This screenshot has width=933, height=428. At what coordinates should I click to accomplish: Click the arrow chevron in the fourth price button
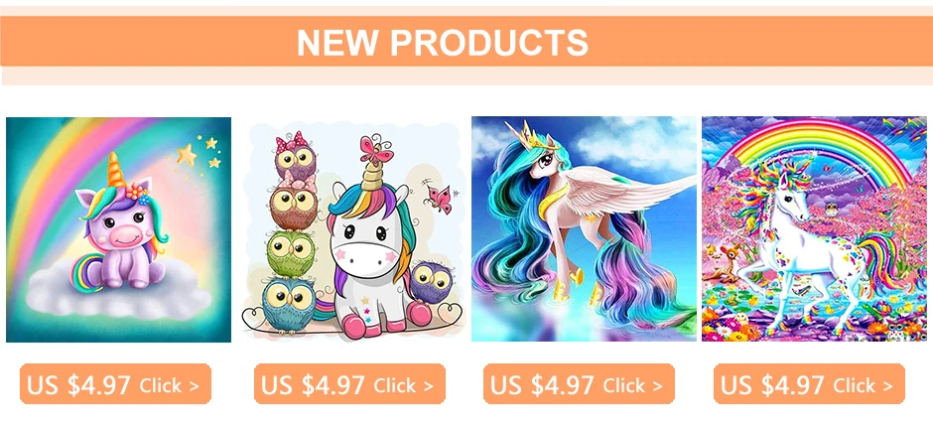(x=887, y=385)
